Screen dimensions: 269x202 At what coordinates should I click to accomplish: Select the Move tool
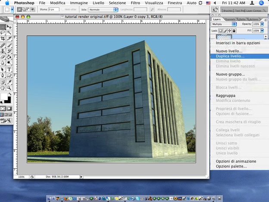9,26
